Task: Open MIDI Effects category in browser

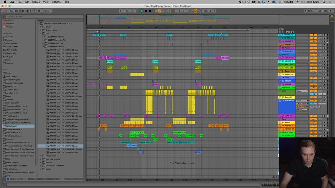Action: tap(11, 50)
